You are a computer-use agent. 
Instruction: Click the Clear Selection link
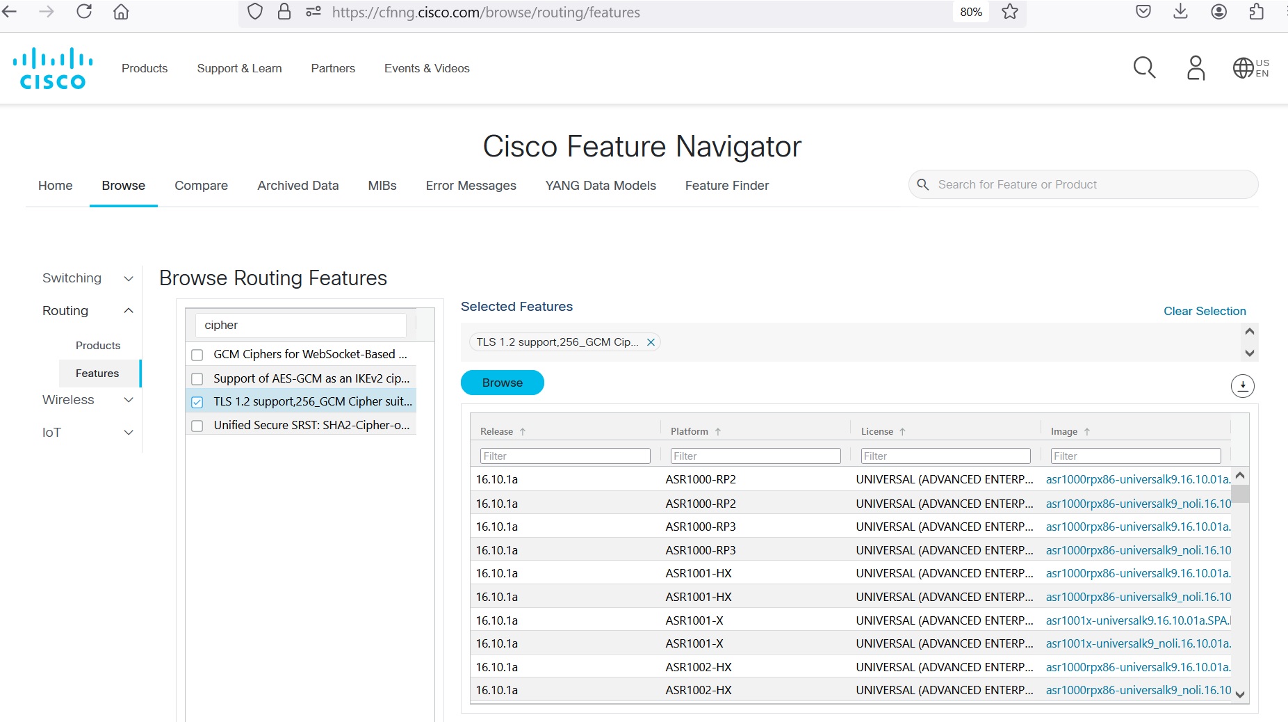1205,311
